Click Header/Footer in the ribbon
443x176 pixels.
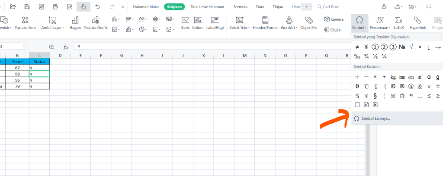click(265, 22)
